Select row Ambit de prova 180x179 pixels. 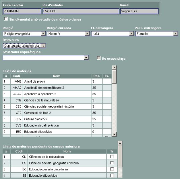[x=57, y=82]
